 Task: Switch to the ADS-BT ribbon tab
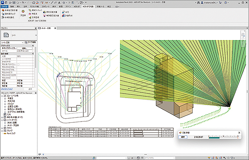[77, 7]
